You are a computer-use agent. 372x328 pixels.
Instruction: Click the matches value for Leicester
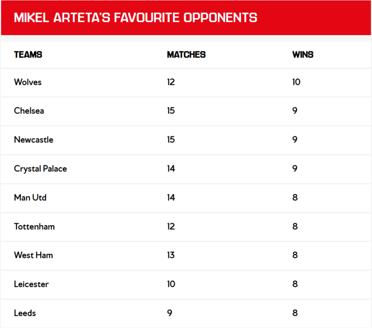tap(171, 284)
